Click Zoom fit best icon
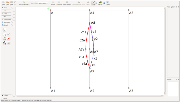 coord(67,3)
